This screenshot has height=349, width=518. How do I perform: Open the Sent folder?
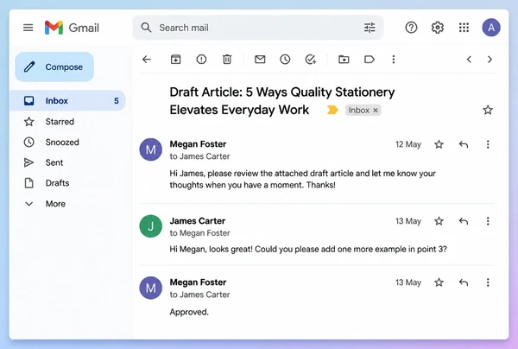tap(43, 162)
